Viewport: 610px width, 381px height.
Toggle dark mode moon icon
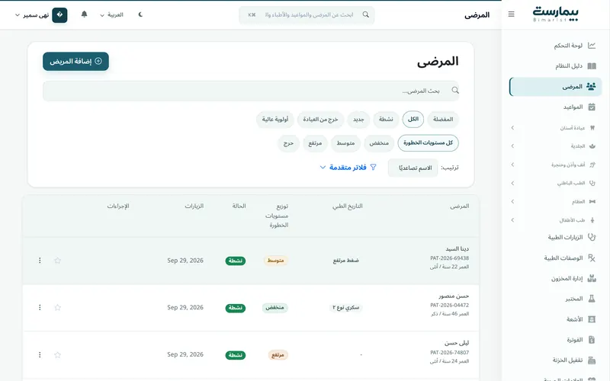click(140, 14)
